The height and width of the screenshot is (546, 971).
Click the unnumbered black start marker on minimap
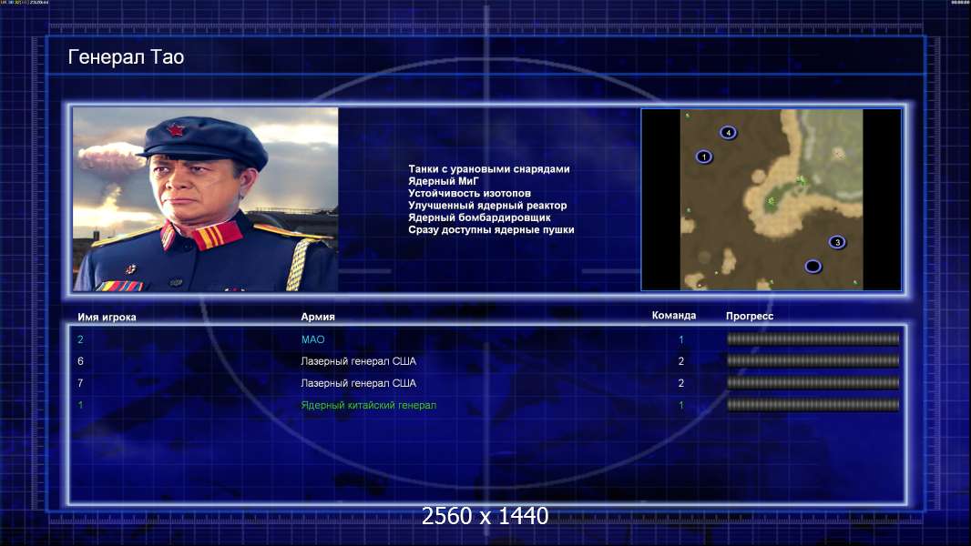pos(813,267)
